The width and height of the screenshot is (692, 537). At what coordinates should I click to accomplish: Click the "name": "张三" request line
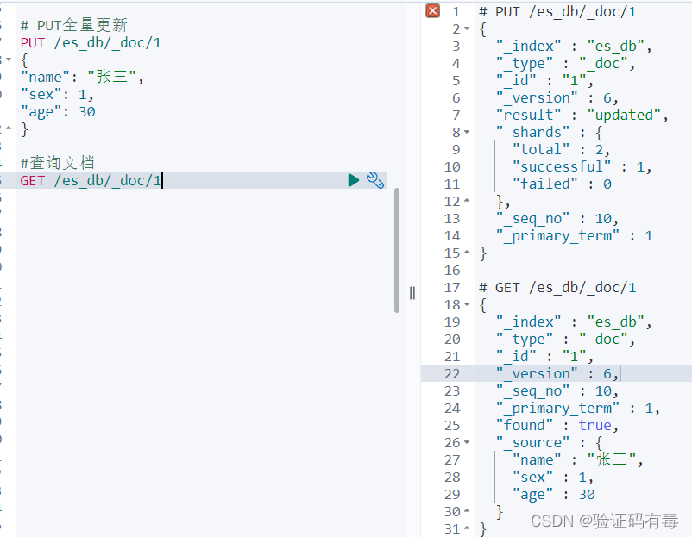tap(82, 78)
